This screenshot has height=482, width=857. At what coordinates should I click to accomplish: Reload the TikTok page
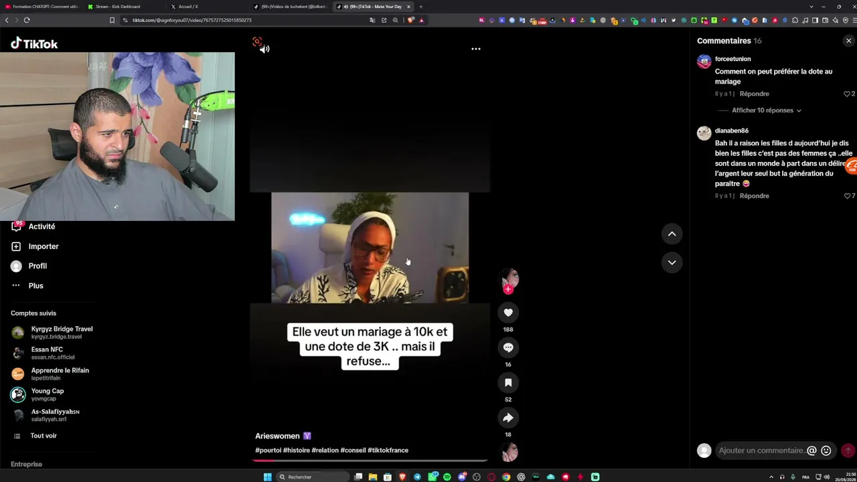pyautogui.click(x=27, y=20)
